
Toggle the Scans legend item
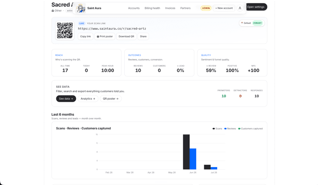(x=217, y=129)
